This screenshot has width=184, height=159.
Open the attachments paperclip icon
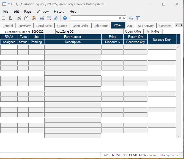(56, 18)
